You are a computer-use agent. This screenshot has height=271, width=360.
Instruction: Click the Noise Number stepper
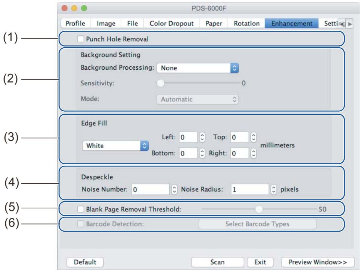[x=174, y=189]
